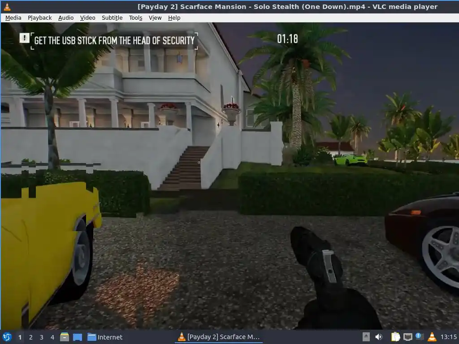
Task: Open the Tools menu
Action: (135, 18)
